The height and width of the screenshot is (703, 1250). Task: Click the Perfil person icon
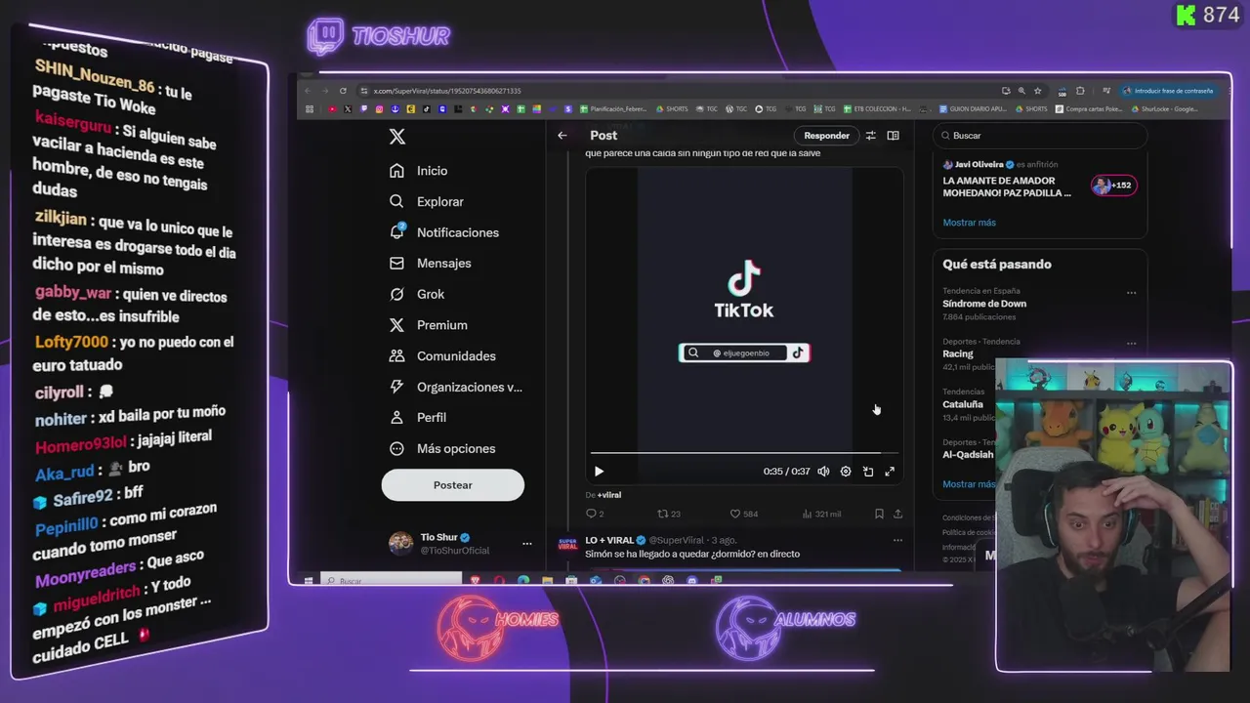396,417
